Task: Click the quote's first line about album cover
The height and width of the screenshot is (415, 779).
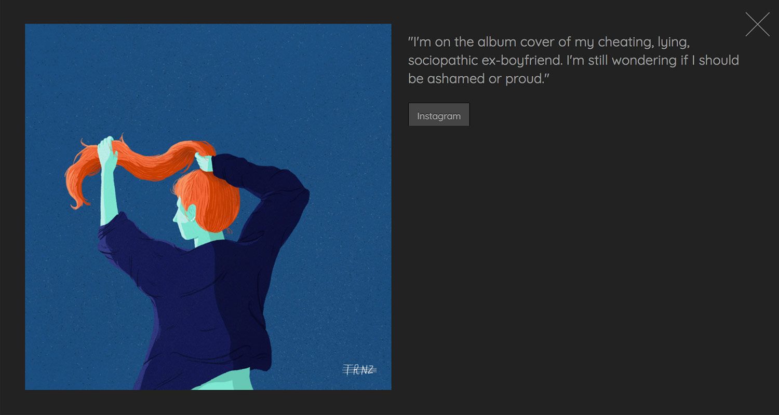Action: pos(548,42)
